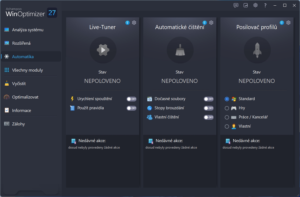The height and width of the screenshot is (197, 300).
Task: Select the Hry profile radio button
Action: coord(227,108)
